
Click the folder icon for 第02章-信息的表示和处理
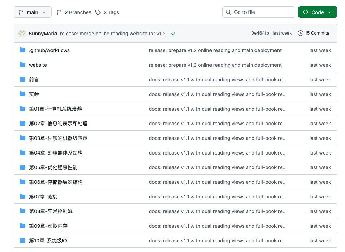(x=23, y=124)
